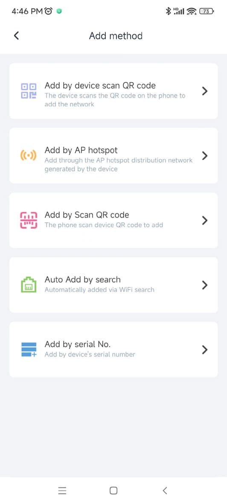This screenshot has width=227, height=504.
Task: Tap the purple QR code grid icon
Action: pyautogui.click(x=29, y=91)
